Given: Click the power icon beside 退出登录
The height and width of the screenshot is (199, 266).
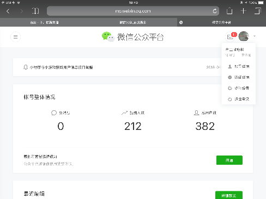Looking at the screenshot, I should tap(230, 99).
